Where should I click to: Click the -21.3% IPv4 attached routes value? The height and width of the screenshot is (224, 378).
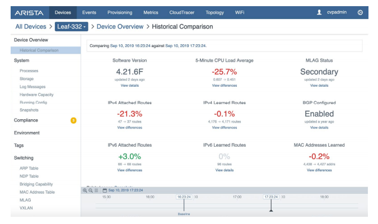130,114
